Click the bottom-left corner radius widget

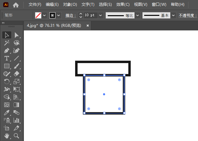click(x=89, y=109)
